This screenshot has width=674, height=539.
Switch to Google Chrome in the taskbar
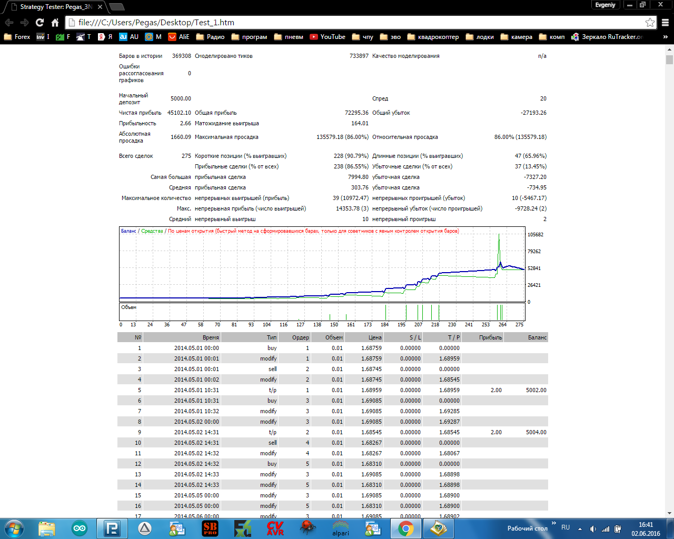point(406,528)
